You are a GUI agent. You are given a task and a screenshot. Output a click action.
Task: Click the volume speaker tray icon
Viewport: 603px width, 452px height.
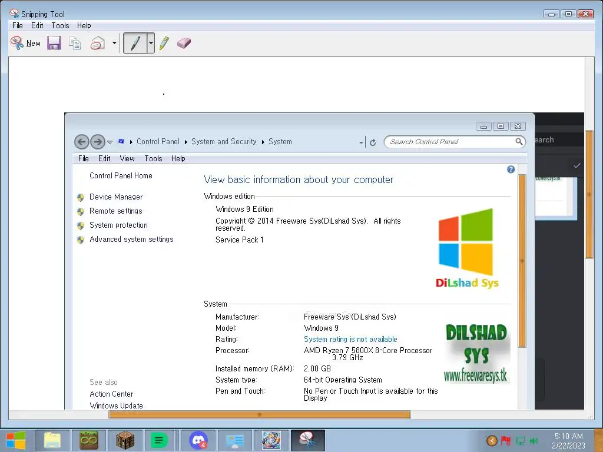point(534,440)
